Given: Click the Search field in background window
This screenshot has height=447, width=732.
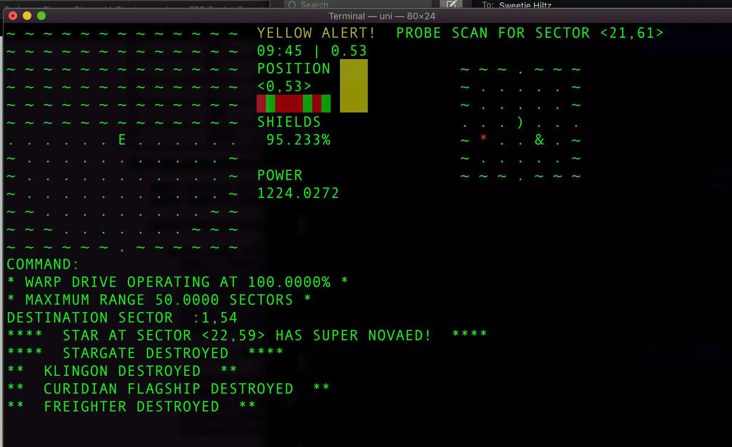Looking at the screenshot, I should (x=356, y=4).
